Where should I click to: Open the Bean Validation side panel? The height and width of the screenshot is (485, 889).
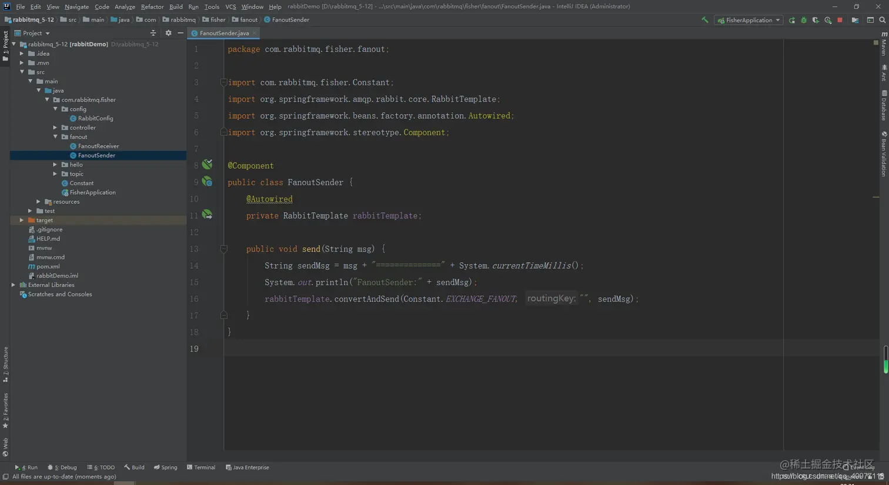[x=884, y=153]
